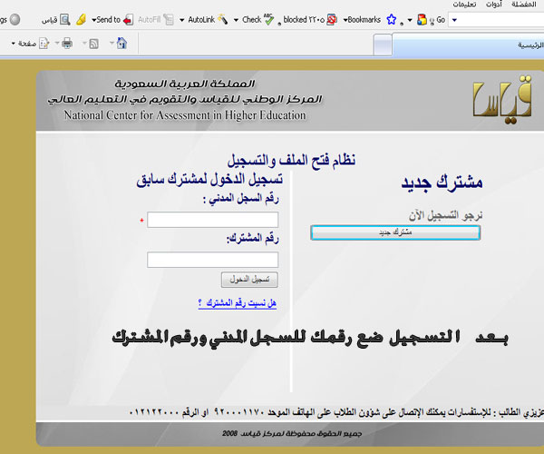
Task: Open a new blank browser tab
Action: [x=383, y=45]
